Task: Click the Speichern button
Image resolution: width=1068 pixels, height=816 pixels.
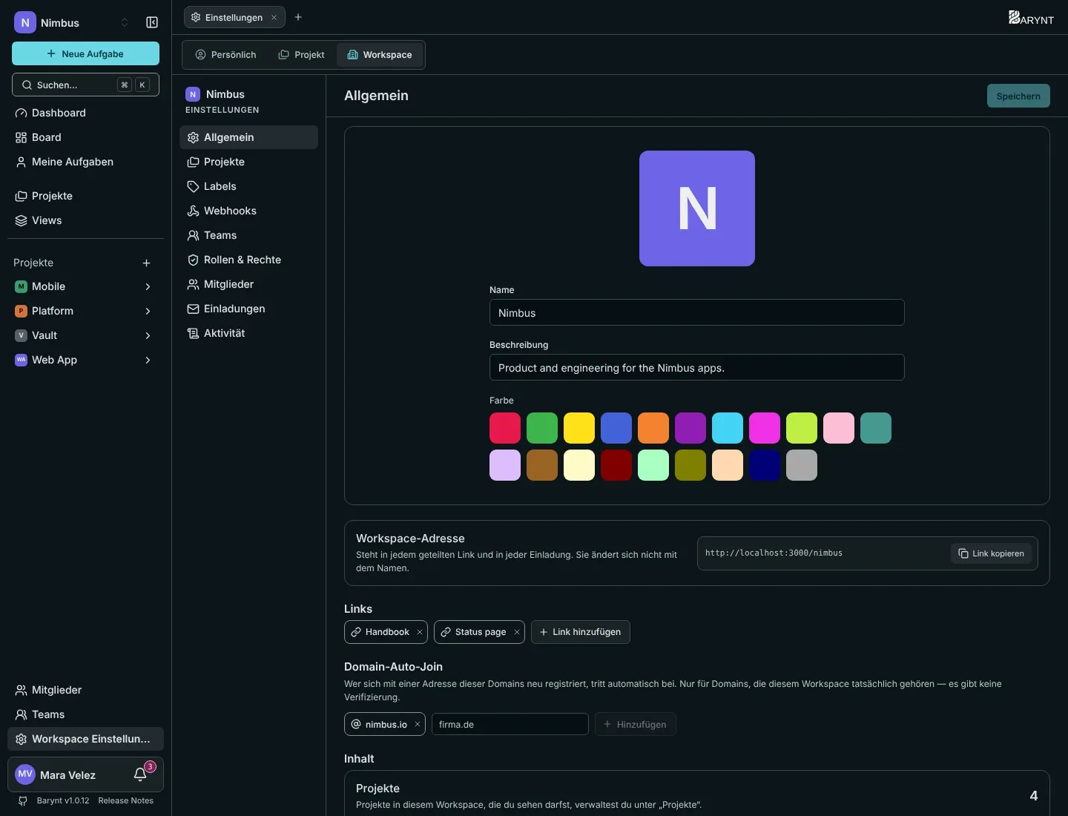Action: click(x=1018, y=96)
